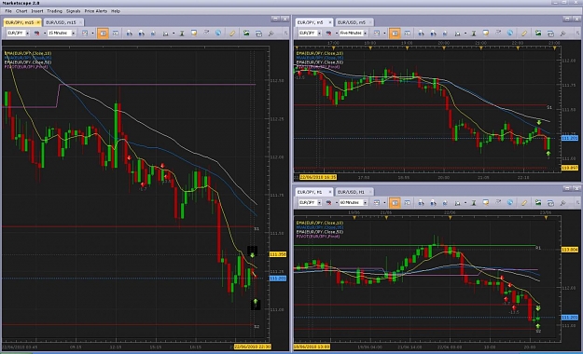
Task: Open the Five Minutes timeframe dropdown
Action: tap(365, 34)
